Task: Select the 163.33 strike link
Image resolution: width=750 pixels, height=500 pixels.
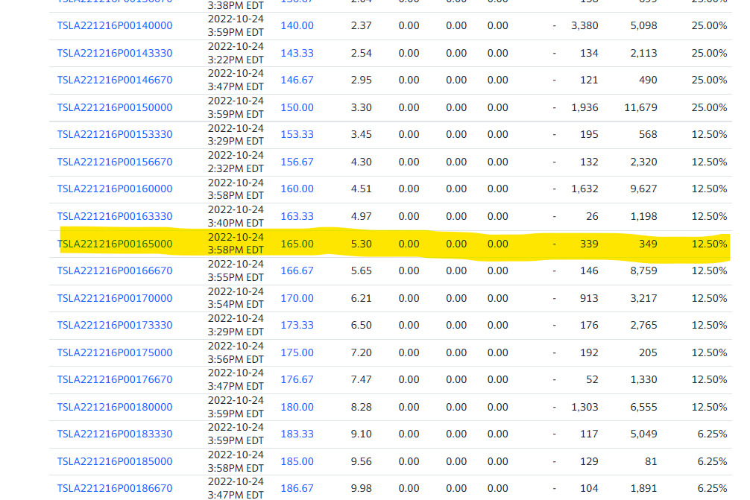Action: coord(297,217)
